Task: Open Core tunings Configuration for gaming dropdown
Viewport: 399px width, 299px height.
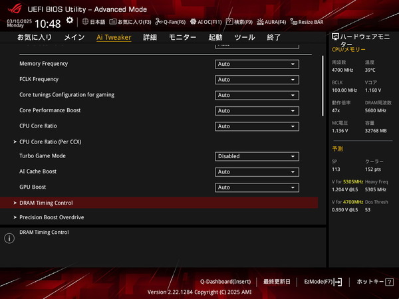Action: [257, 95]
